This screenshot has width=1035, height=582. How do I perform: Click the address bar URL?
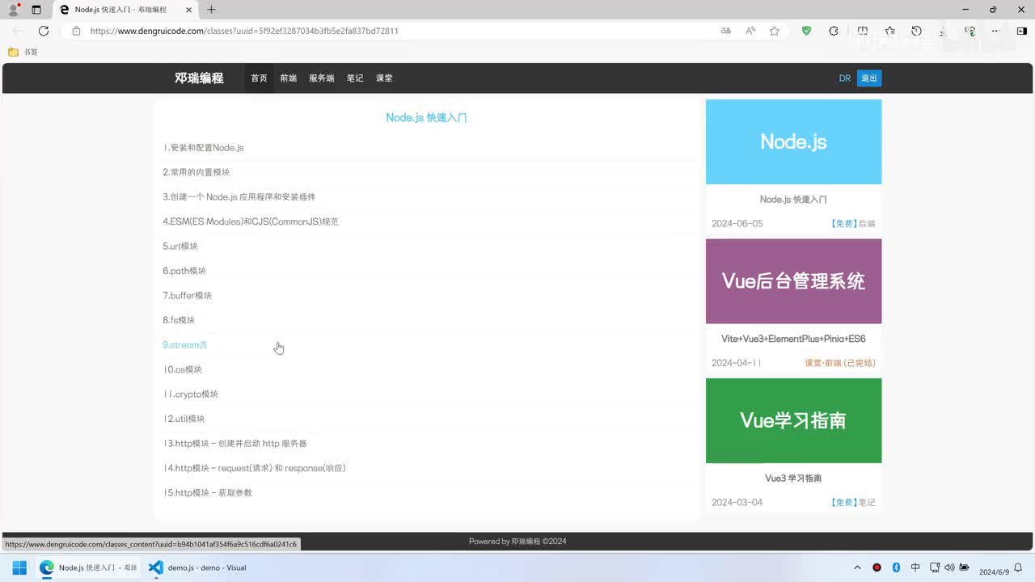(x=244, y=31)
